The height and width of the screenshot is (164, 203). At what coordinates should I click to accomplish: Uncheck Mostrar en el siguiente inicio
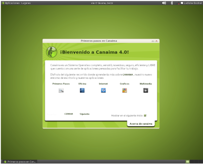tap(145, 116)
